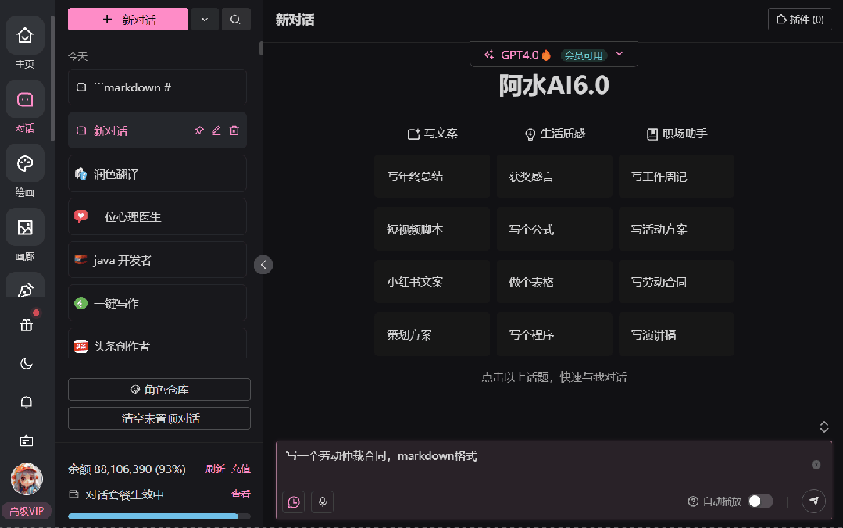Viewport: 843px width, 528px height.
Task: Open chat history clock icon below input
Action: point(294,501)
